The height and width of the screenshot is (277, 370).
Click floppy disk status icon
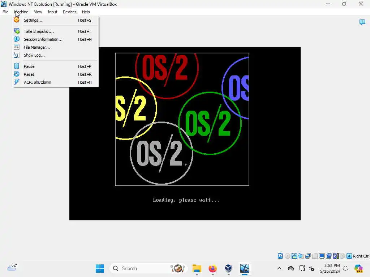point(294,256)
